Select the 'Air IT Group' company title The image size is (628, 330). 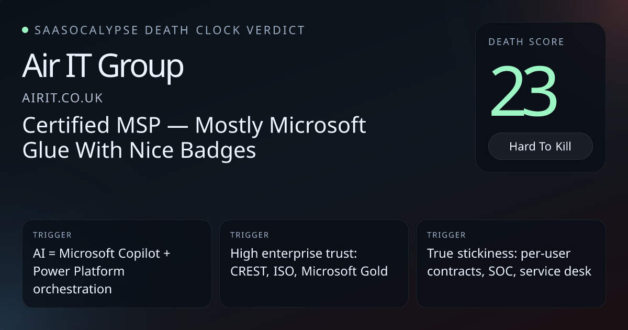[103, 67]
